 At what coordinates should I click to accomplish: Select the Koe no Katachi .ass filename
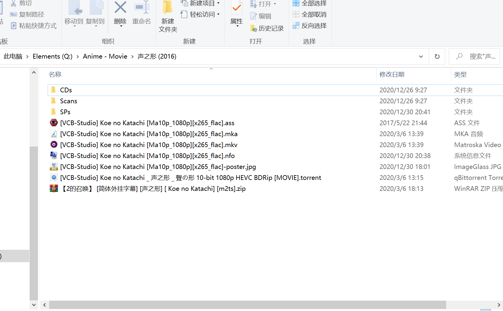pyautogui.click(x=147, y=123)
